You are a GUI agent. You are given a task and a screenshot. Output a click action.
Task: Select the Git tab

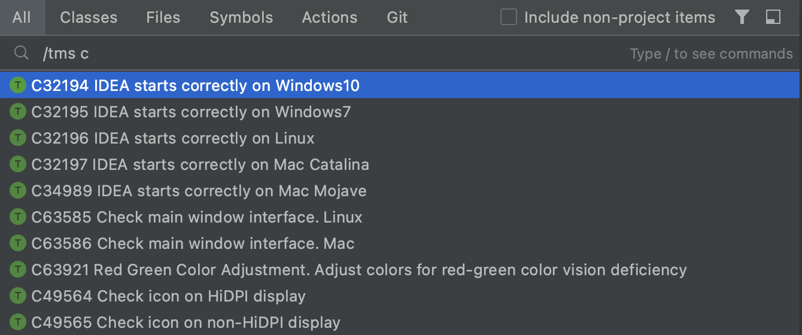point(397,17)
